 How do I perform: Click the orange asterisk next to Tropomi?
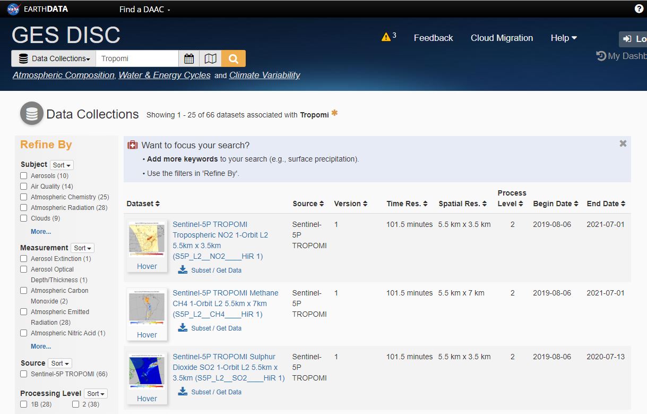[334, 113]
